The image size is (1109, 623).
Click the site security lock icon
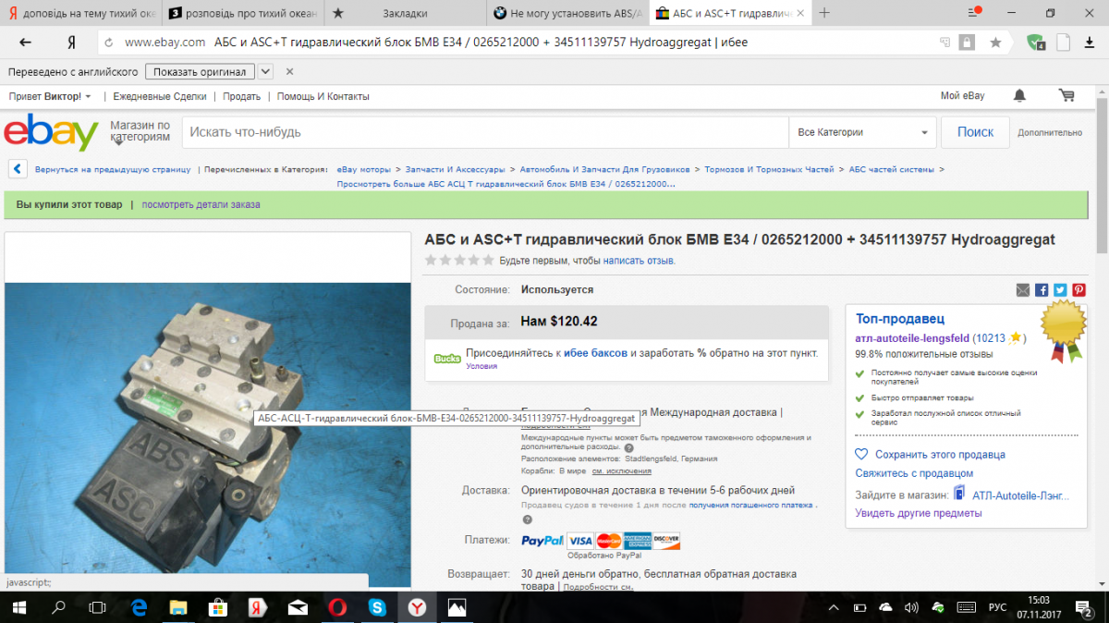(x=967, y=43)
